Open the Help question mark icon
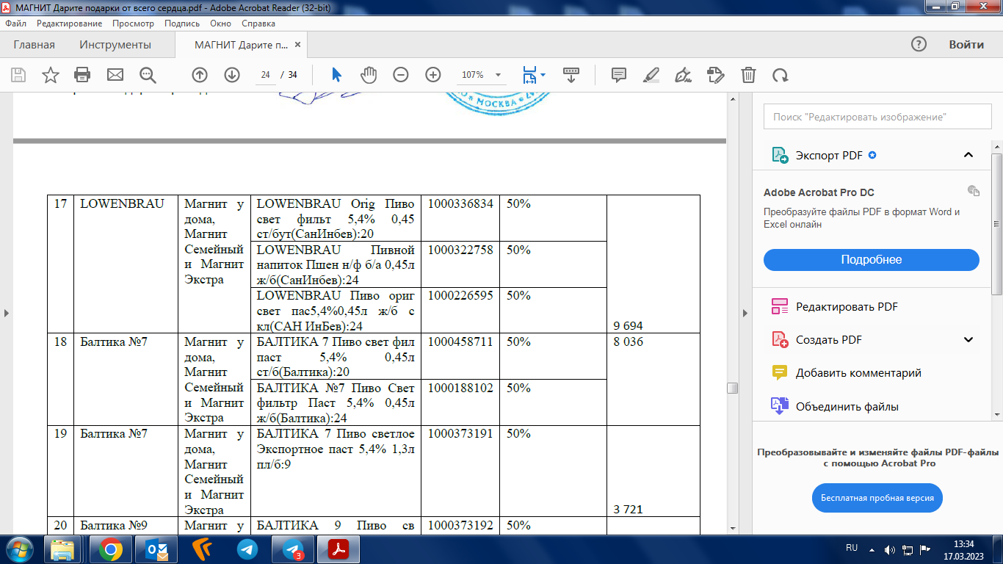This screenshot has width=1003, height=564. click(x=919, y=44)
